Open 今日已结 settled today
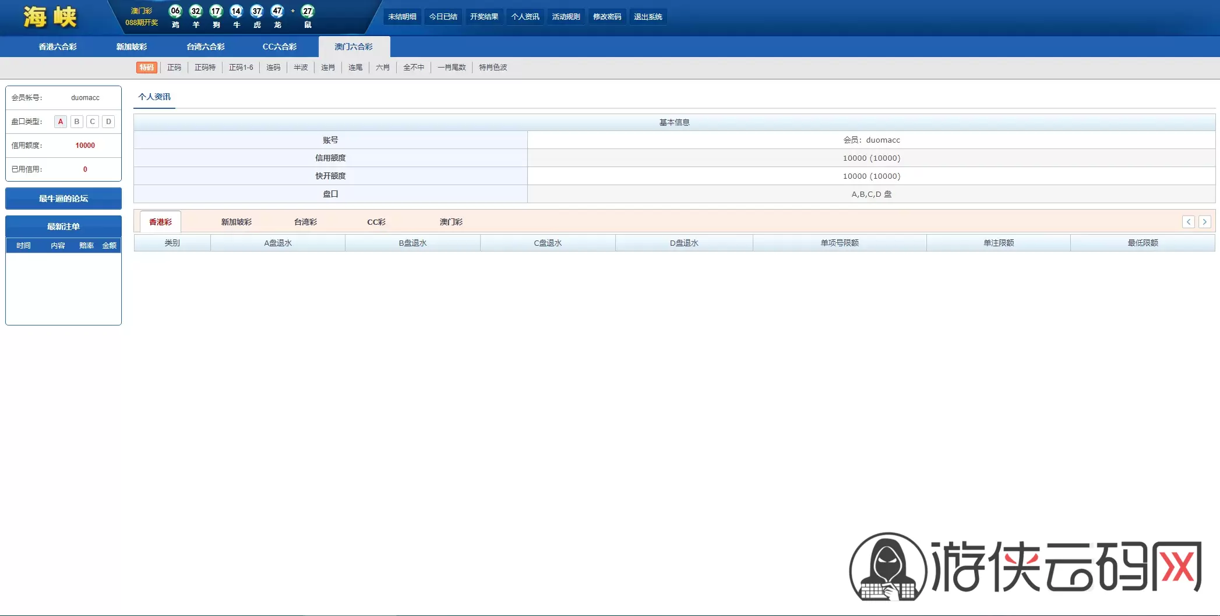The image size is (1220, 616). point(443,17)
